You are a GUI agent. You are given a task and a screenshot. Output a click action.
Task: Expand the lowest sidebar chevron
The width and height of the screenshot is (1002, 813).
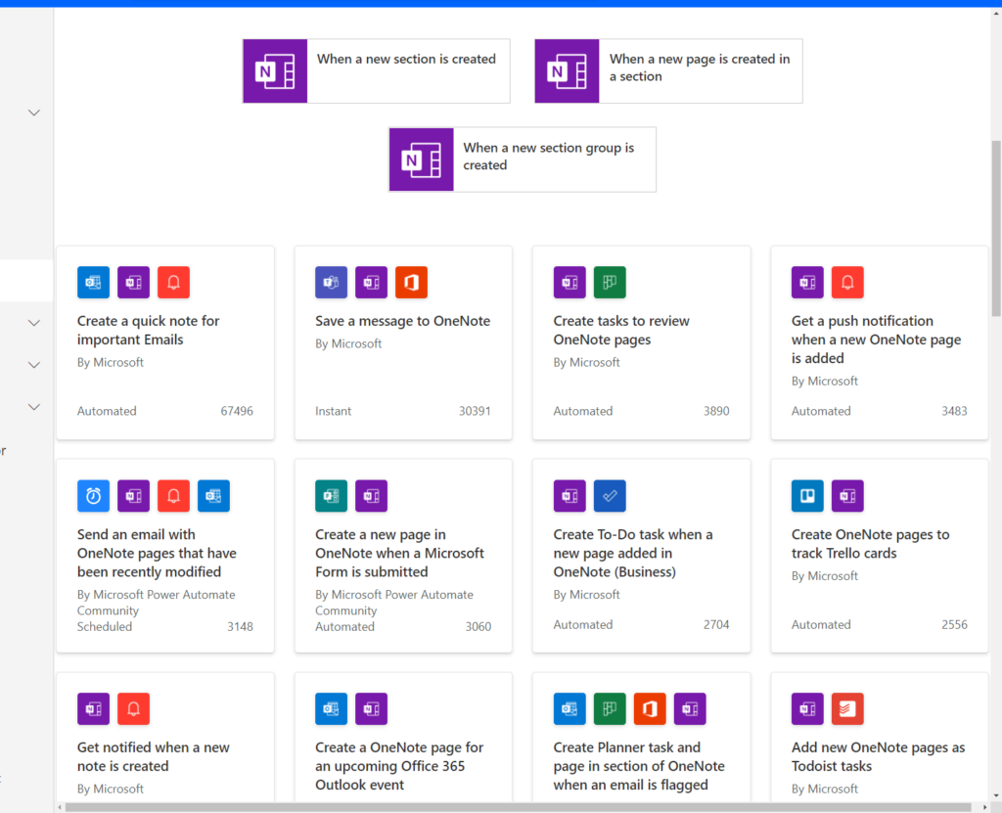tap(34, 407)
